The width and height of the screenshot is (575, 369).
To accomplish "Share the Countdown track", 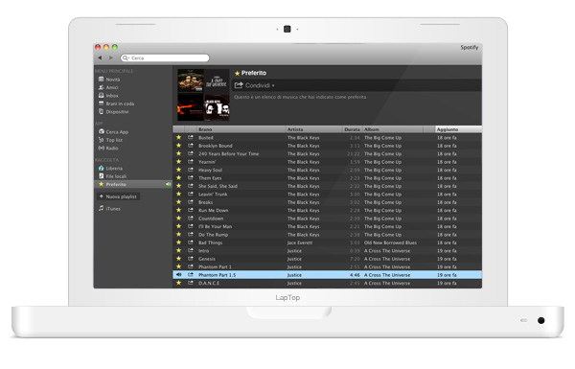I will click(191, 219).
